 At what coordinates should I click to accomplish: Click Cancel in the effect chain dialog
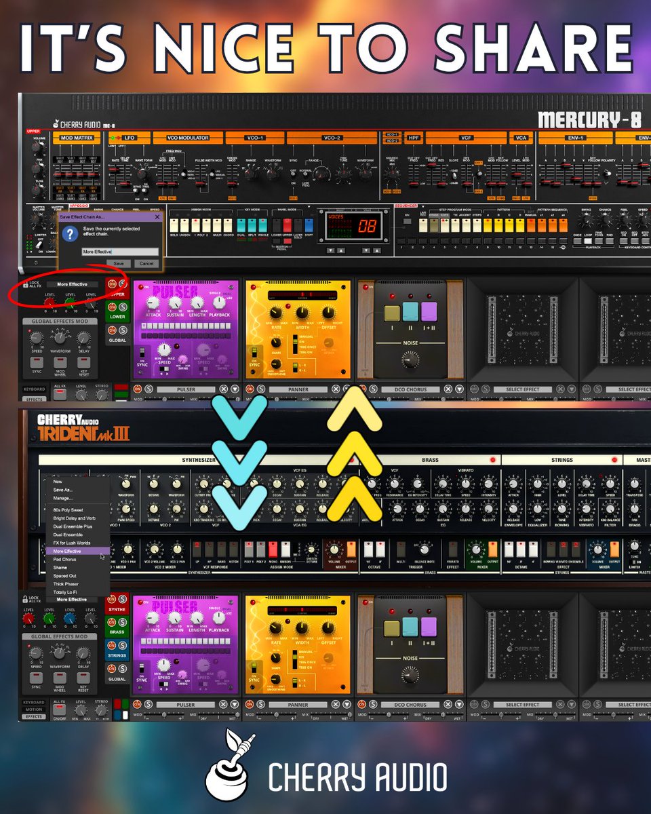tap(146, 263)
